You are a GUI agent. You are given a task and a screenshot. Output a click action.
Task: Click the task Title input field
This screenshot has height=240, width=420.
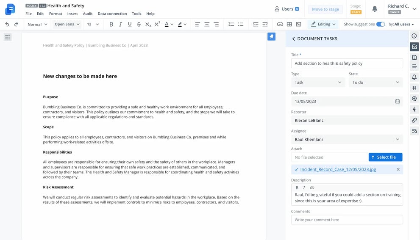click(347, 63)
